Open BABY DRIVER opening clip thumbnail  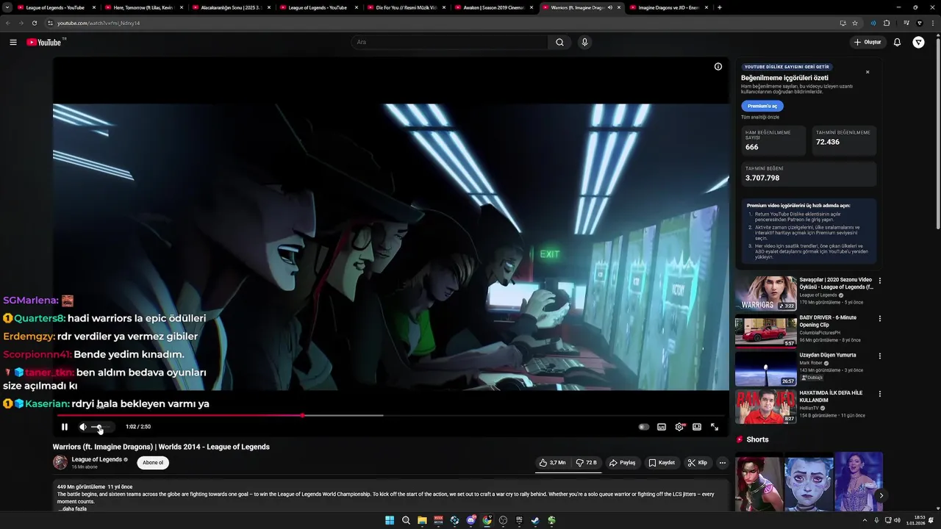point(766,331)
